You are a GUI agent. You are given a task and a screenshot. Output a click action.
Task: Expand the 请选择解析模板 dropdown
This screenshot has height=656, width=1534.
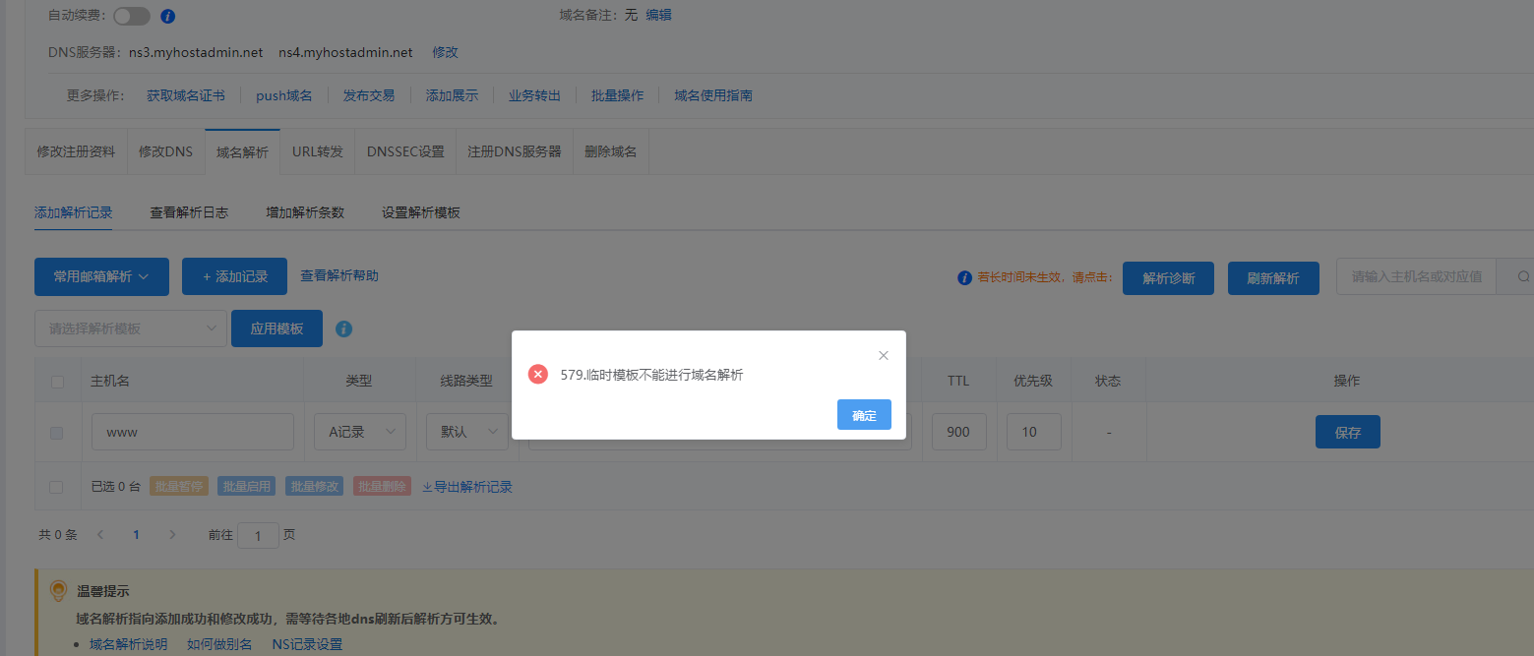click(131, 328)
